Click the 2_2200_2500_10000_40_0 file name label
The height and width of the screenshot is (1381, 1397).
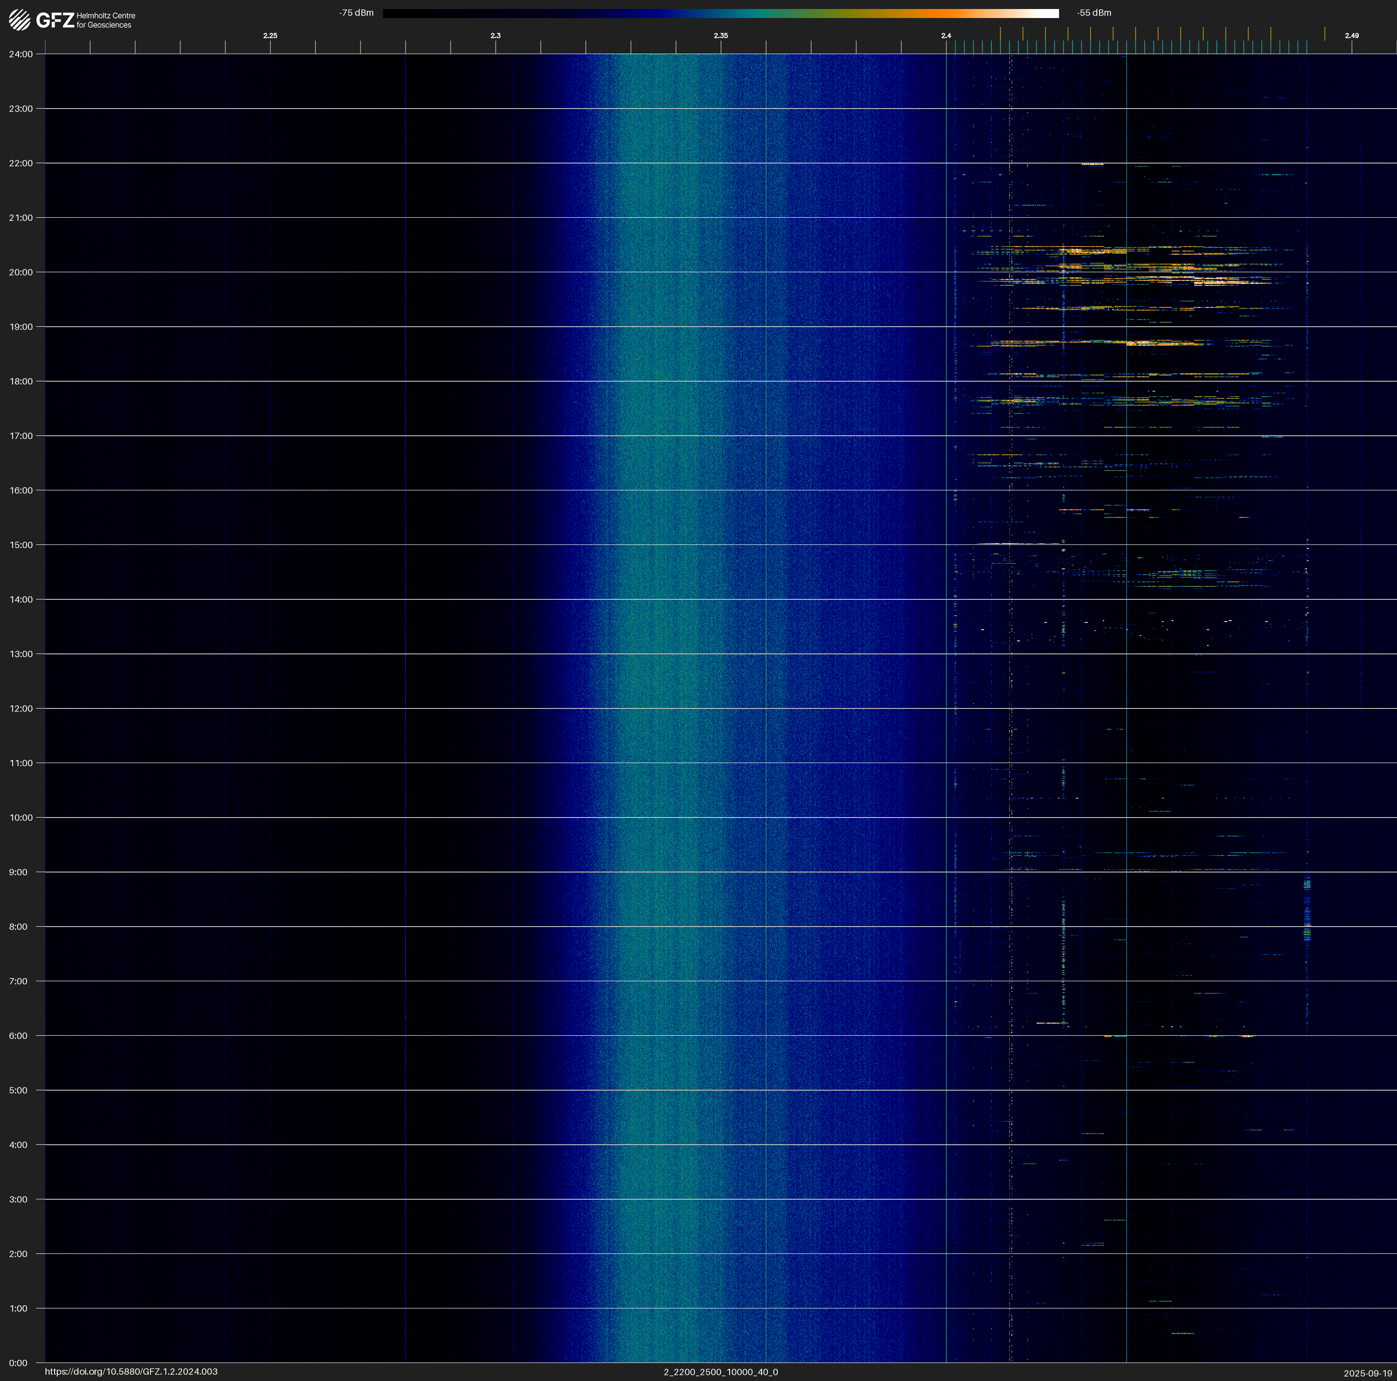(720, 1372)
